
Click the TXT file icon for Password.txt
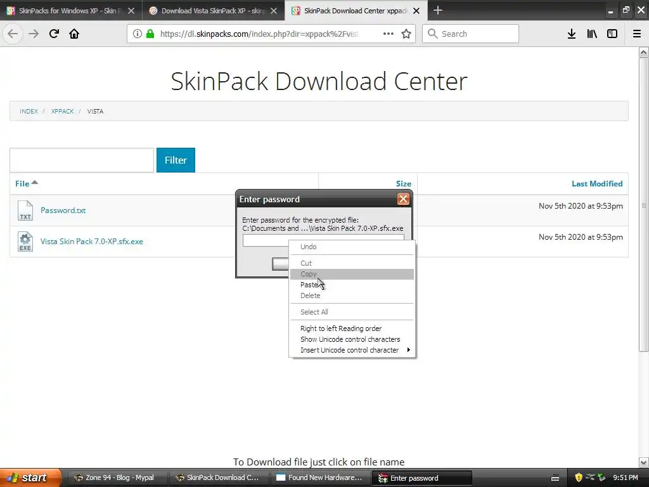pos(25,211)
